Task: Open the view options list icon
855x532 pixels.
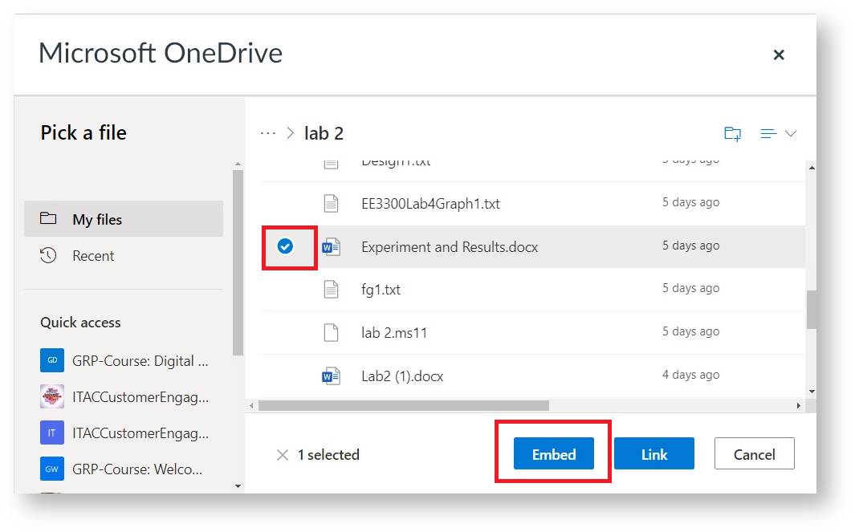Action: [x=768, y=133]
